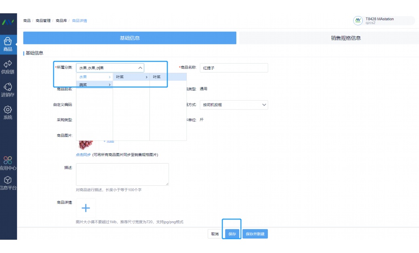Click the 点击同步 link
Viewport: 419px width, 253px height.
click(83, 155)
